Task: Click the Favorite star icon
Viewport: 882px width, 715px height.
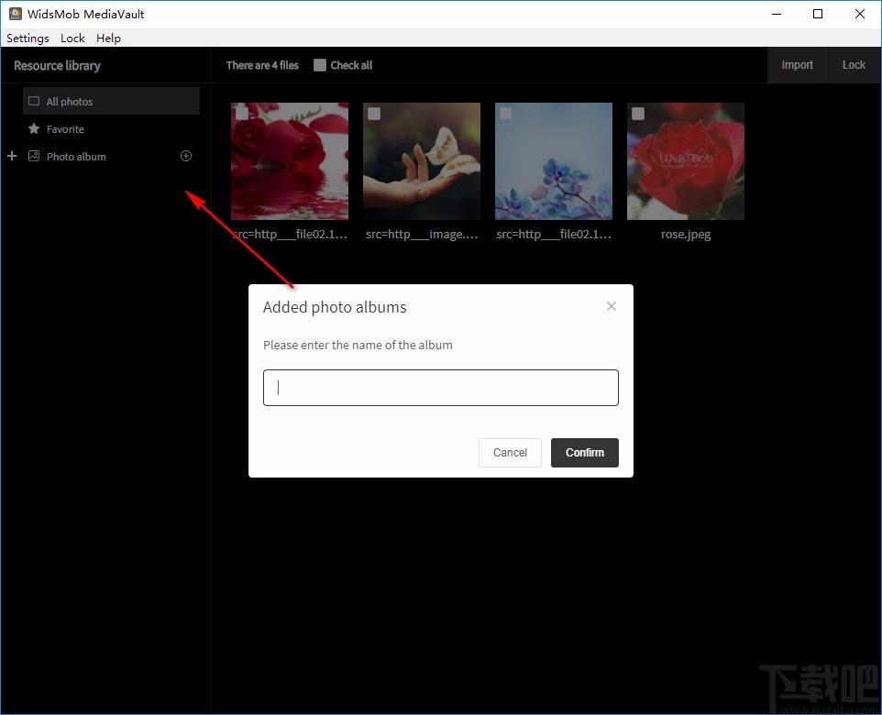Action: (x=34, y=129)
